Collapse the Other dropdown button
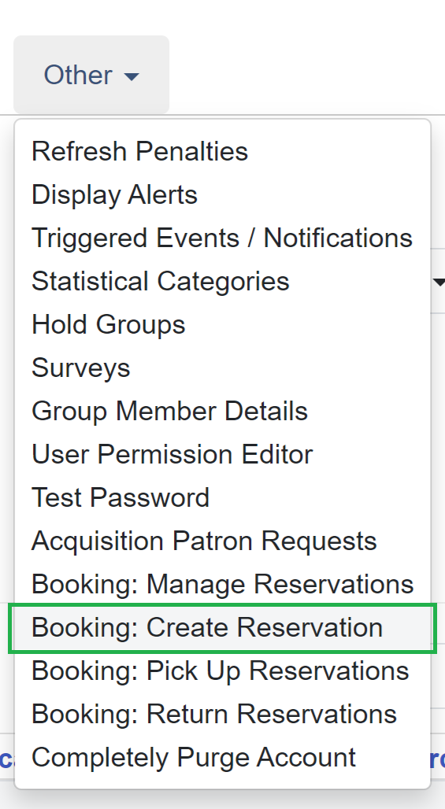Viewport: 445px width, 809px height. coord(91,75)
